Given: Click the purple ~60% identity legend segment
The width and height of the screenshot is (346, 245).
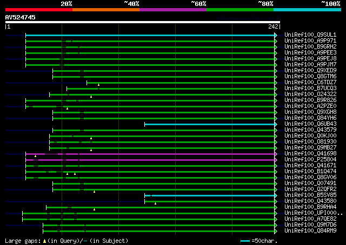Looking at the screenshot, I should [173, 10].
